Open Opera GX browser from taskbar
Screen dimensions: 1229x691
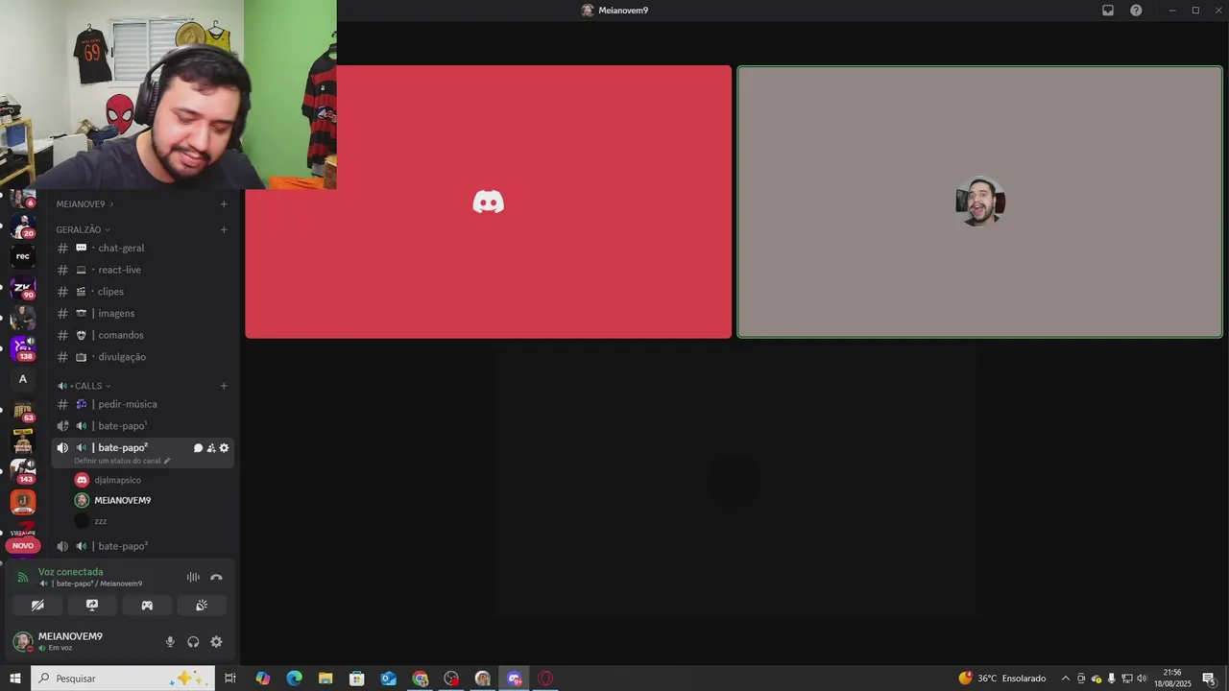545,679
